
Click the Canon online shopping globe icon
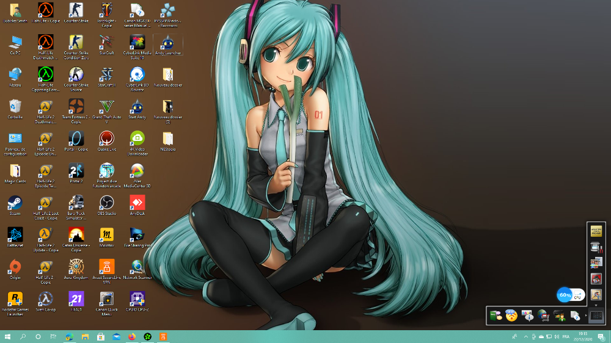[x=543, y=316]
